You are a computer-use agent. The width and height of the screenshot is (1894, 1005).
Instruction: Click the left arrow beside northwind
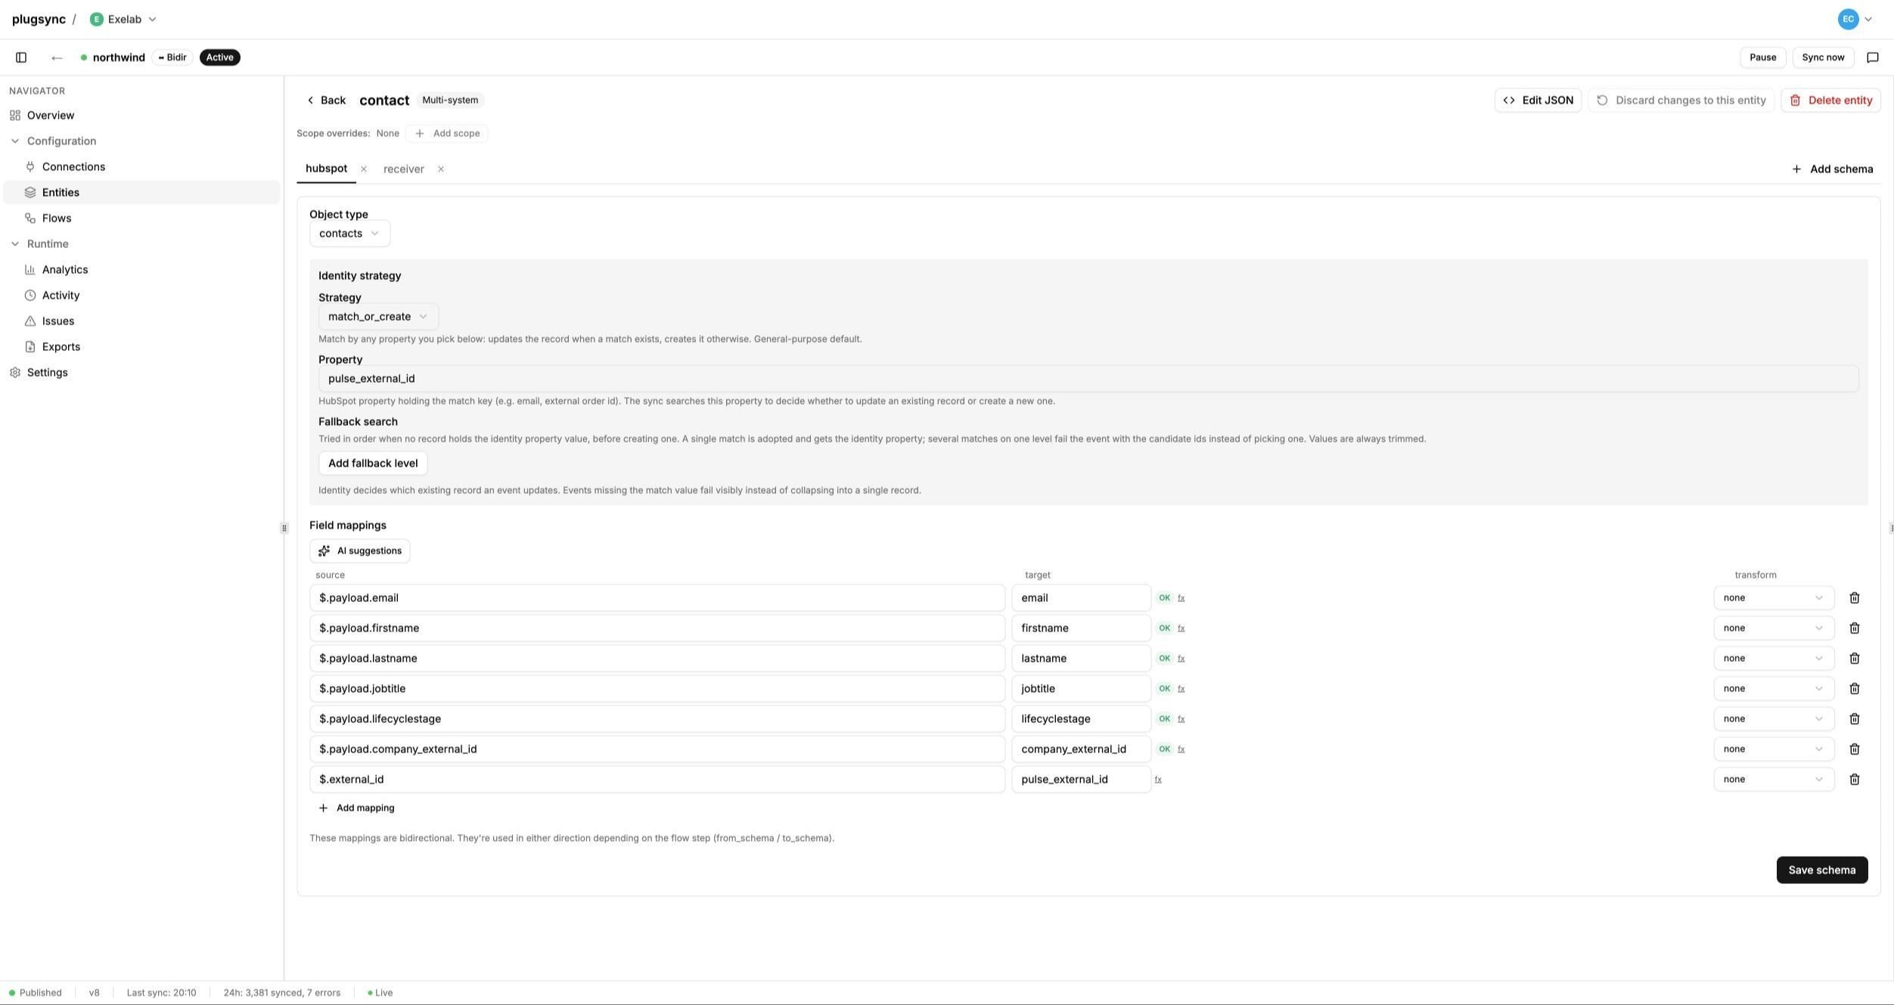tap(57, 57)
